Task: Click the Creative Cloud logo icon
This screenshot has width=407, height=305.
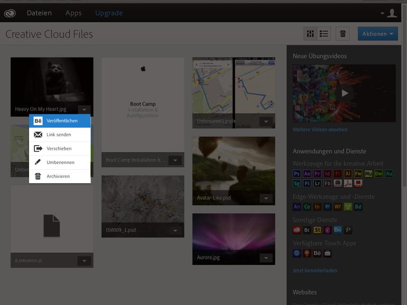Action: (x=10, y=13)
